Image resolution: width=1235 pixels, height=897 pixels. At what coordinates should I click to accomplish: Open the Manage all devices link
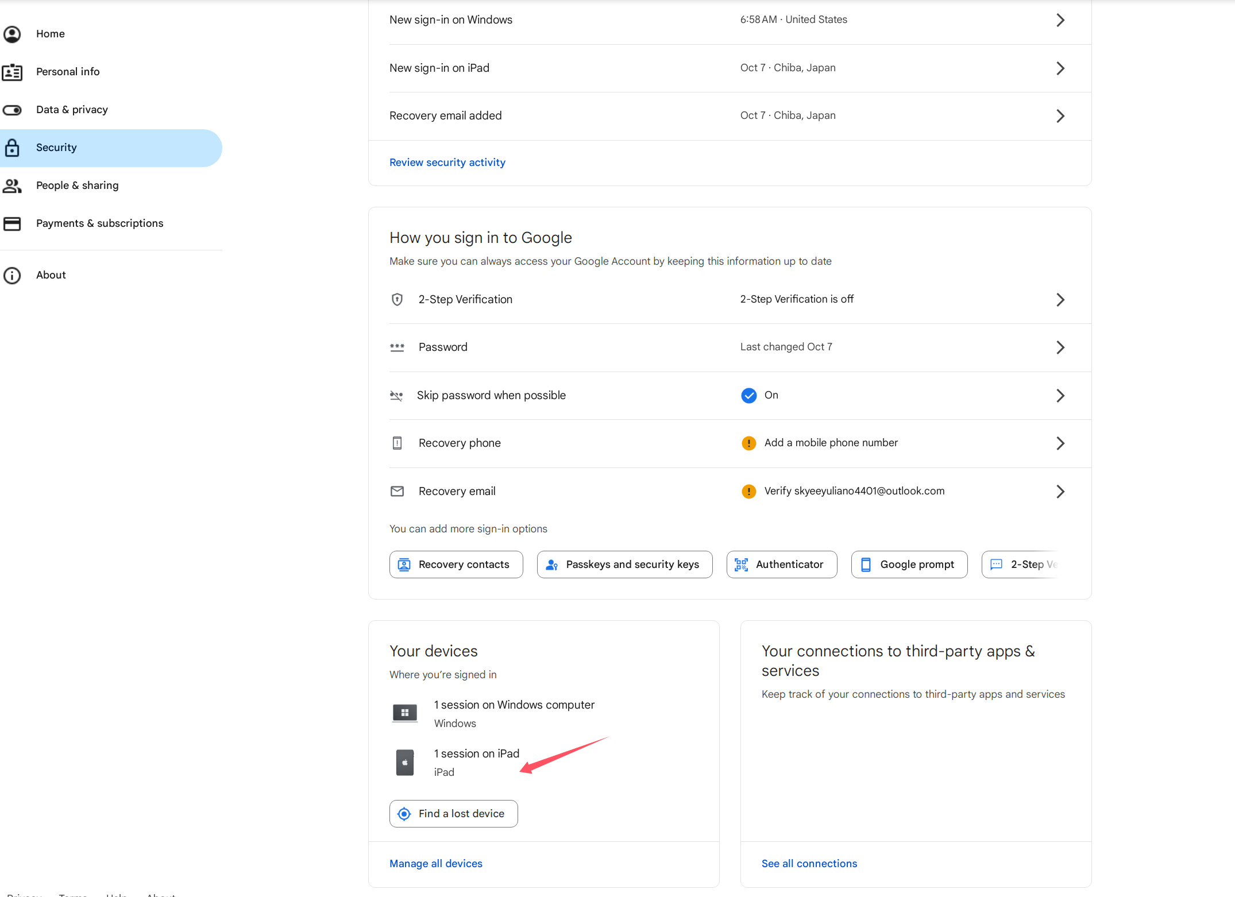[435, 864]
